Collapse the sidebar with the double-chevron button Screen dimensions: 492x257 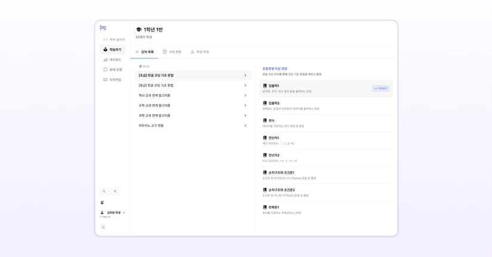(103, 227)
